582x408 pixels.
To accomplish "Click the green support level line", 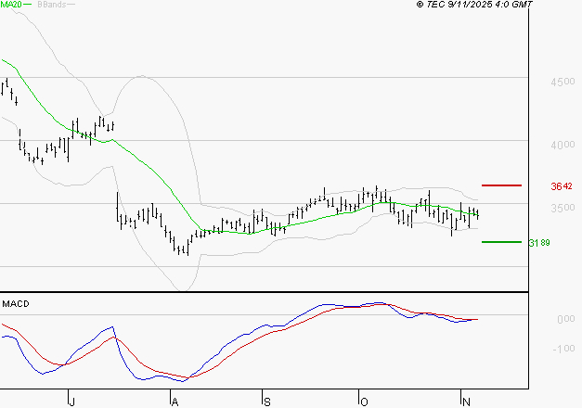I will tap(501, 242).
